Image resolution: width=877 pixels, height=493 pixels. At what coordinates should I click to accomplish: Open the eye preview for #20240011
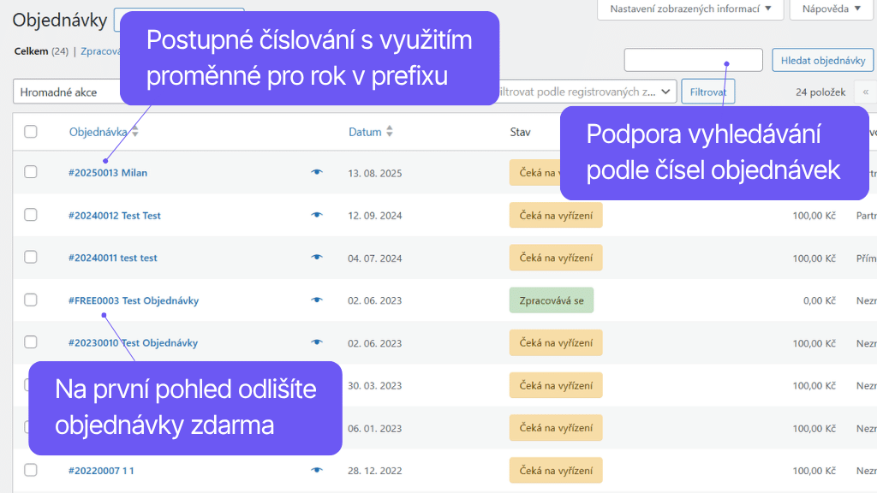pos(316,258)
